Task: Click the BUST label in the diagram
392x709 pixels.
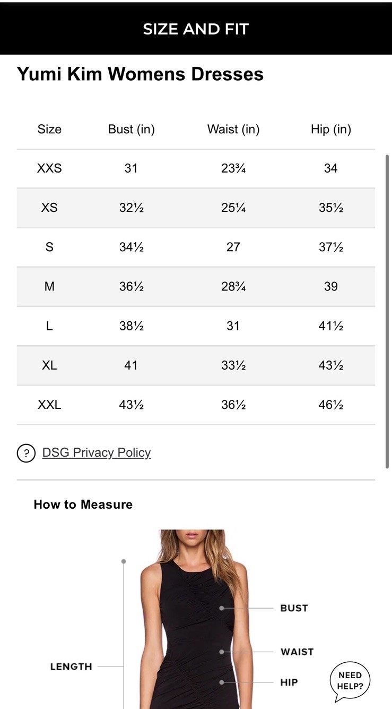Action: tap(294, 608)
